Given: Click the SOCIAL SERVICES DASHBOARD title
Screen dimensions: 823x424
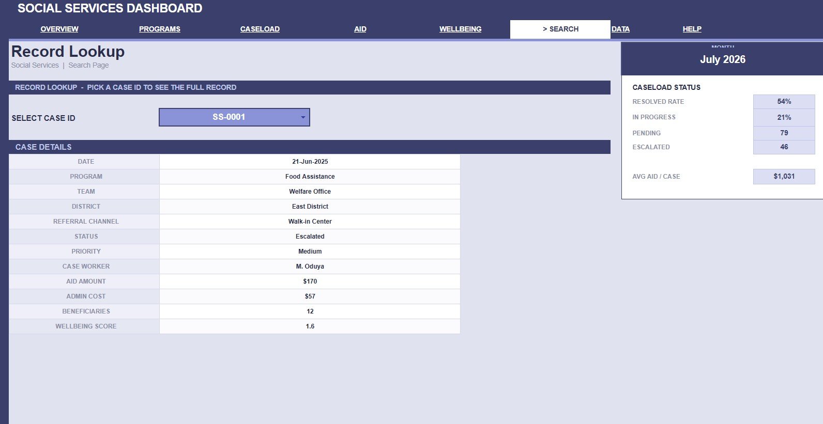Looking at the screenshot, I should 110,8.
